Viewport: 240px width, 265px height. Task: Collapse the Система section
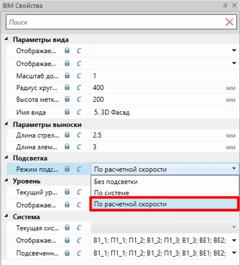[6, 216]
